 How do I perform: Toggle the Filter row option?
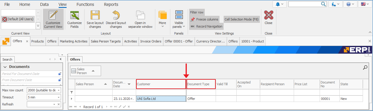(x=197, y=12)
